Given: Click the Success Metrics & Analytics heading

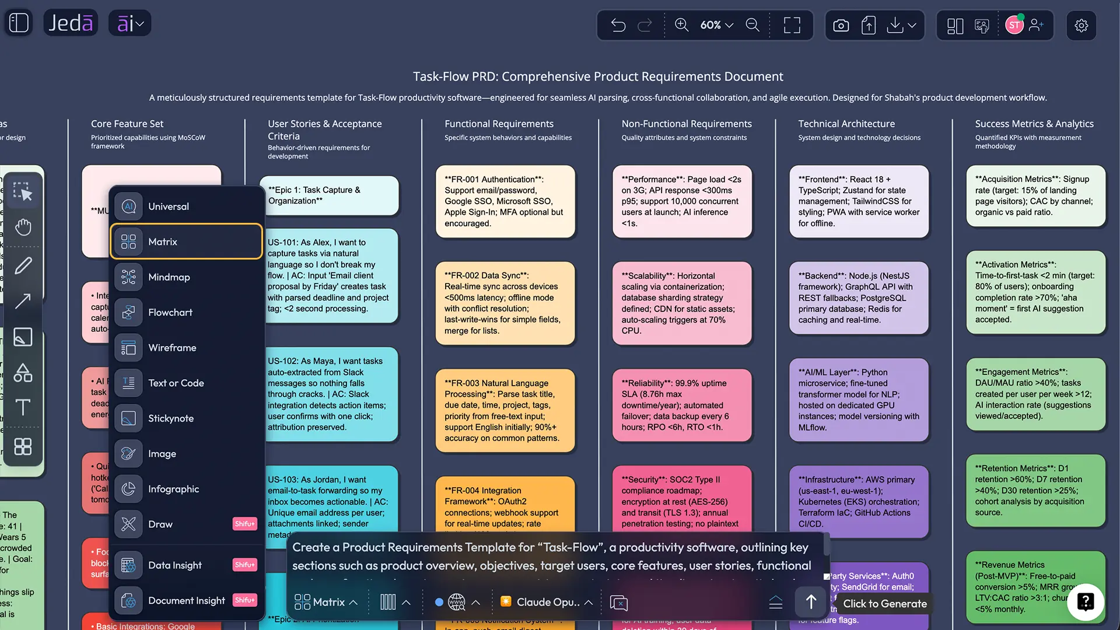Looking at the screenshot, I should [x=1034, y=124].
